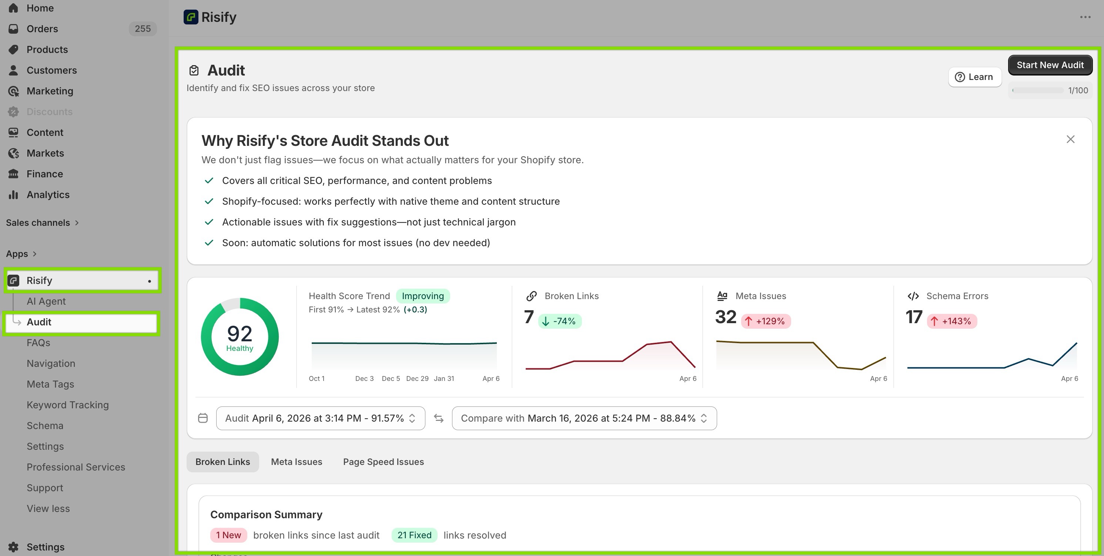Screen dimensions: 1104x556
Task: Open Schema in Risify submenu
Action: tap(45, 425)
